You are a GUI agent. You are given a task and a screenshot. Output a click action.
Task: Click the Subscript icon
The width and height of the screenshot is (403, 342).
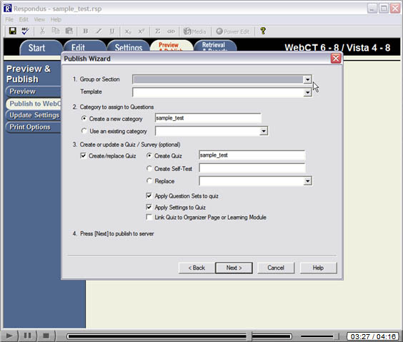128,31
